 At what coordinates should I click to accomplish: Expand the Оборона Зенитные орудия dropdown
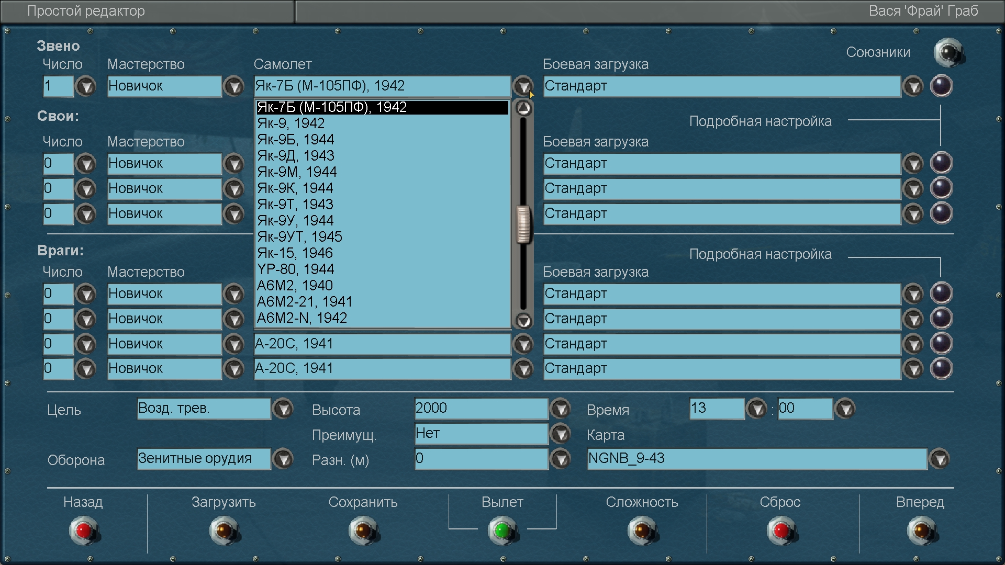[x=283, y=459]
